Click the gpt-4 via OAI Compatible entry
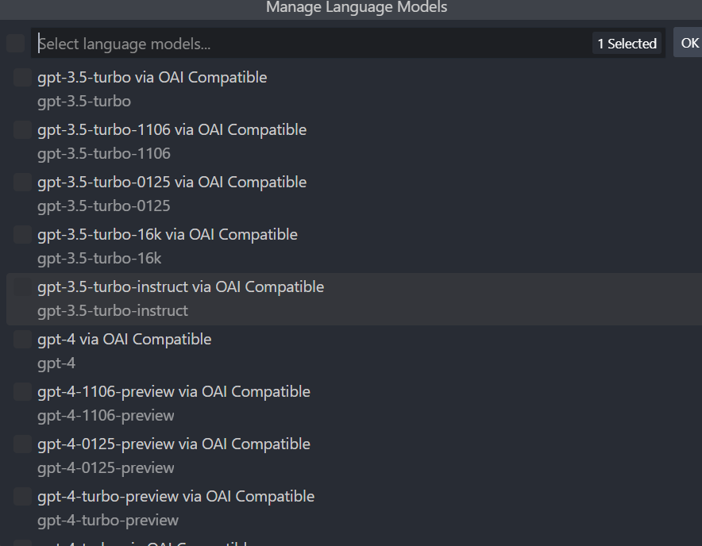 (x=125, y=339)
